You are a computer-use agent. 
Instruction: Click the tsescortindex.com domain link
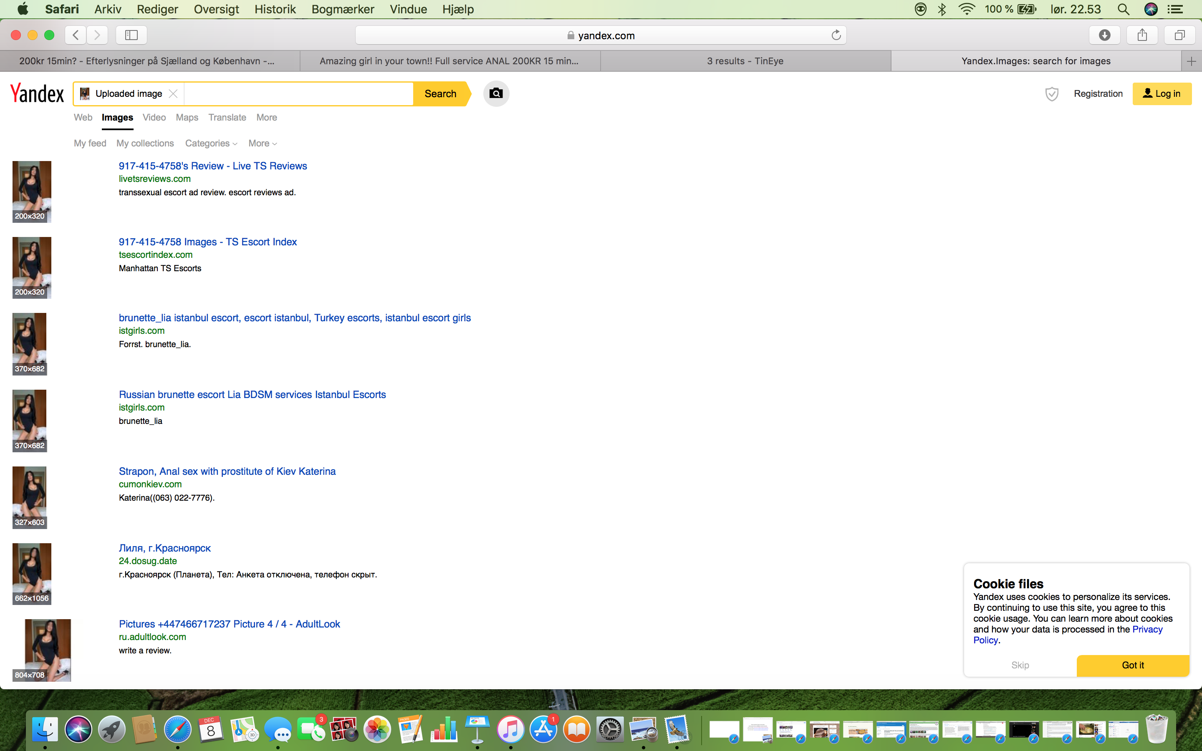tap(155, 255)
